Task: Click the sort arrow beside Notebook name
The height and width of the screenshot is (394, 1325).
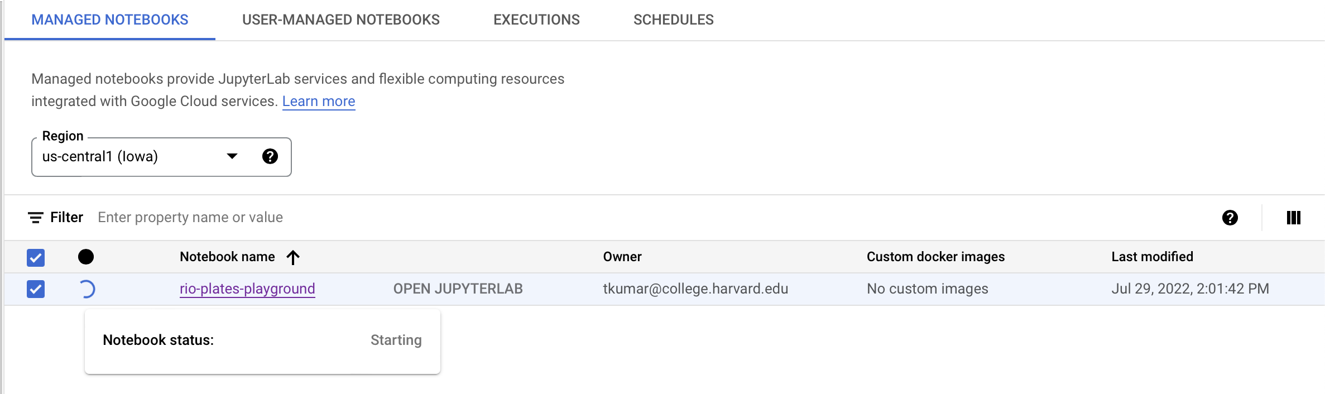Action: click(293, 257)
